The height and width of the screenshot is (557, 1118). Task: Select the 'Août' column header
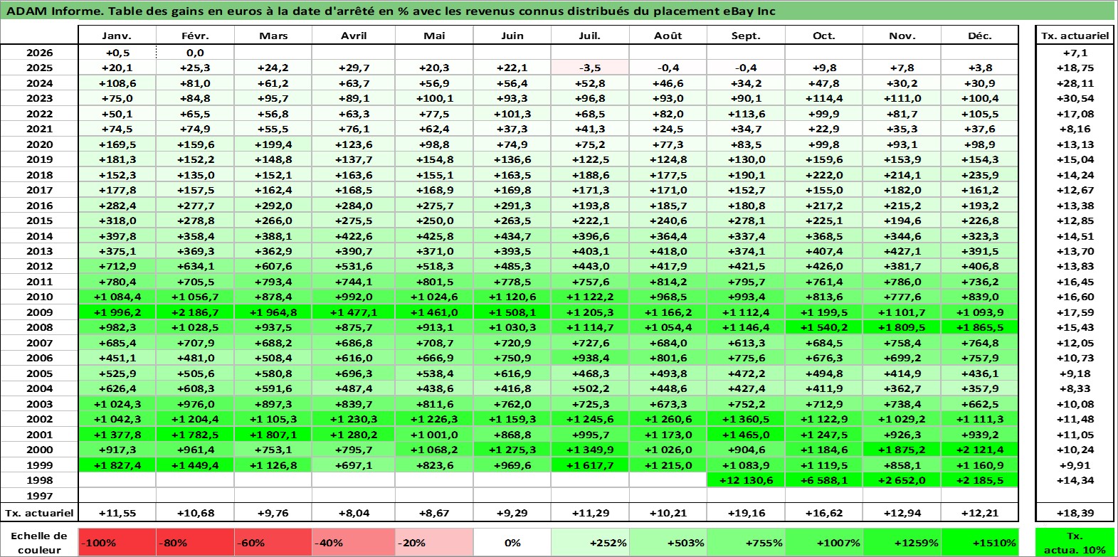click(668, 36)
